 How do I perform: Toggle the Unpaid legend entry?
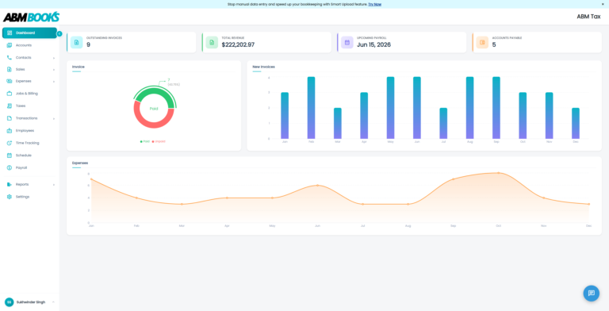pos(159,141)
